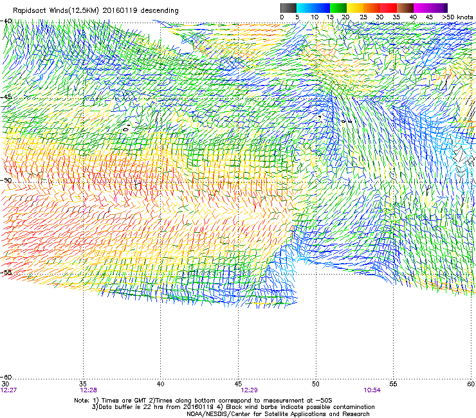The width and height of the screenshot is (476, 418).
Task: Click the '>50 knots' legend label
Action: click(457, 17)
